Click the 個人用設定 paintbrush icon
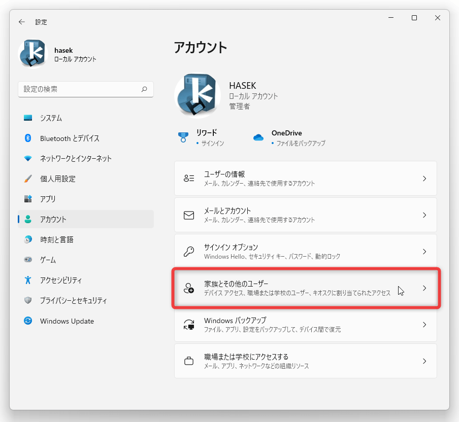This screenshot has width=459, height=422. point(28,179)
